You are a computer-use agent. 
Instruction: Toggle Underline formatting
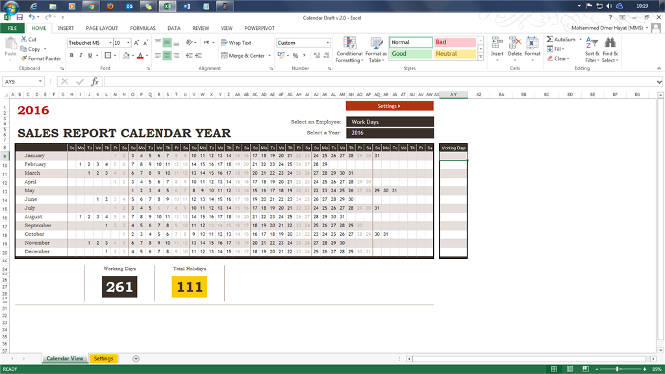[x=90, y=56]
